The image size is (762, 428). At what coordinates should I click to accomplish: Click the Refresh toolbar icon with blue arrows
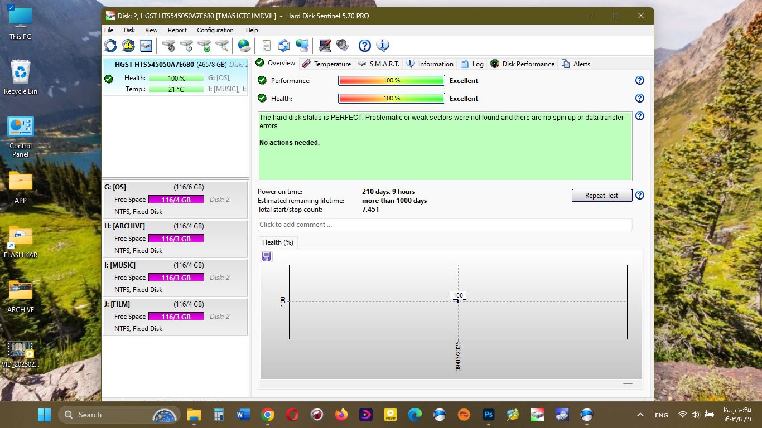pyautogui.click(x=110, y=46)
